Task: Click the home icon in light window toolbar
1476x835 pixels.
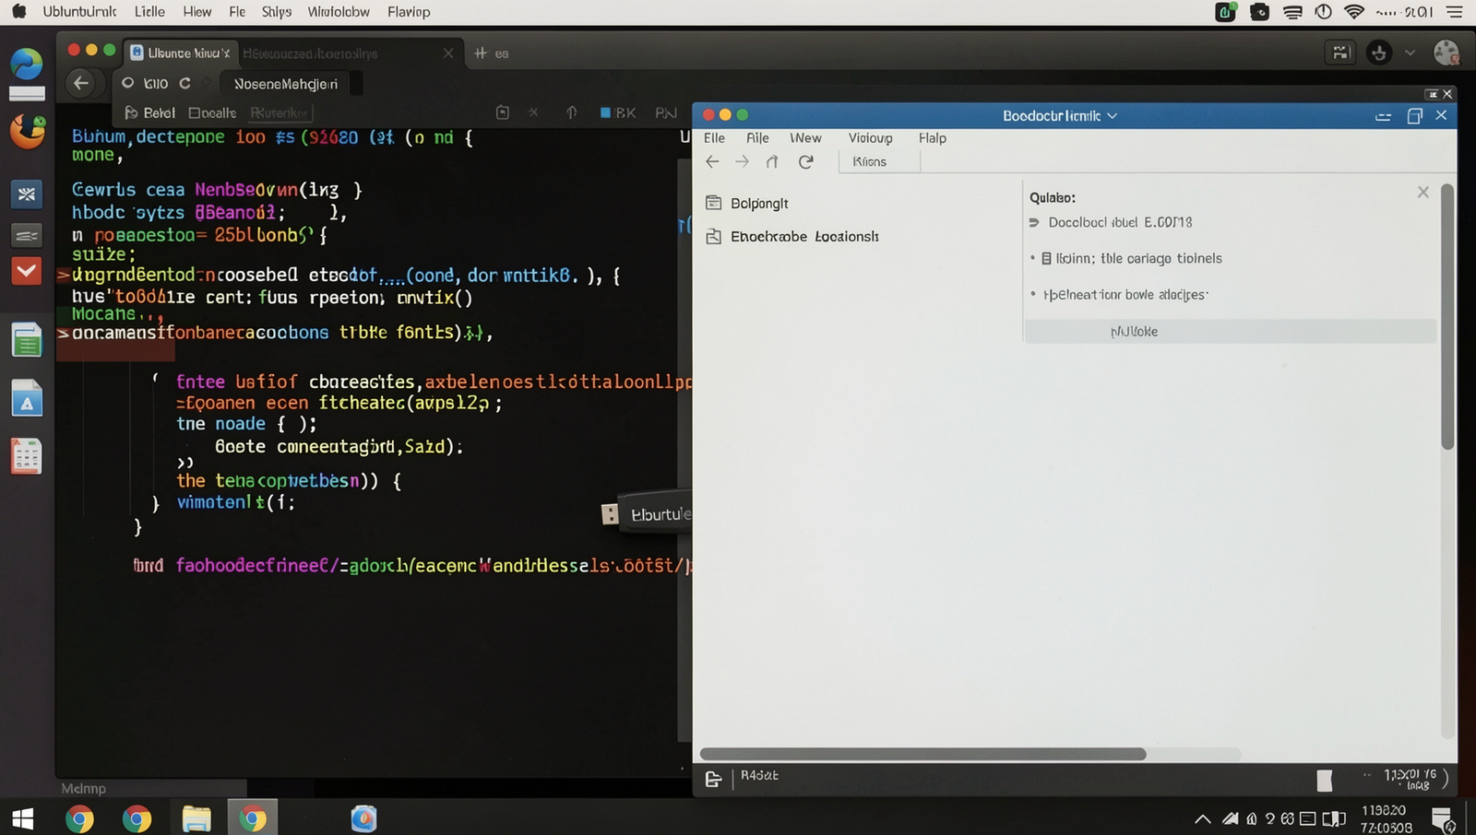Action: tap(772, 161)
